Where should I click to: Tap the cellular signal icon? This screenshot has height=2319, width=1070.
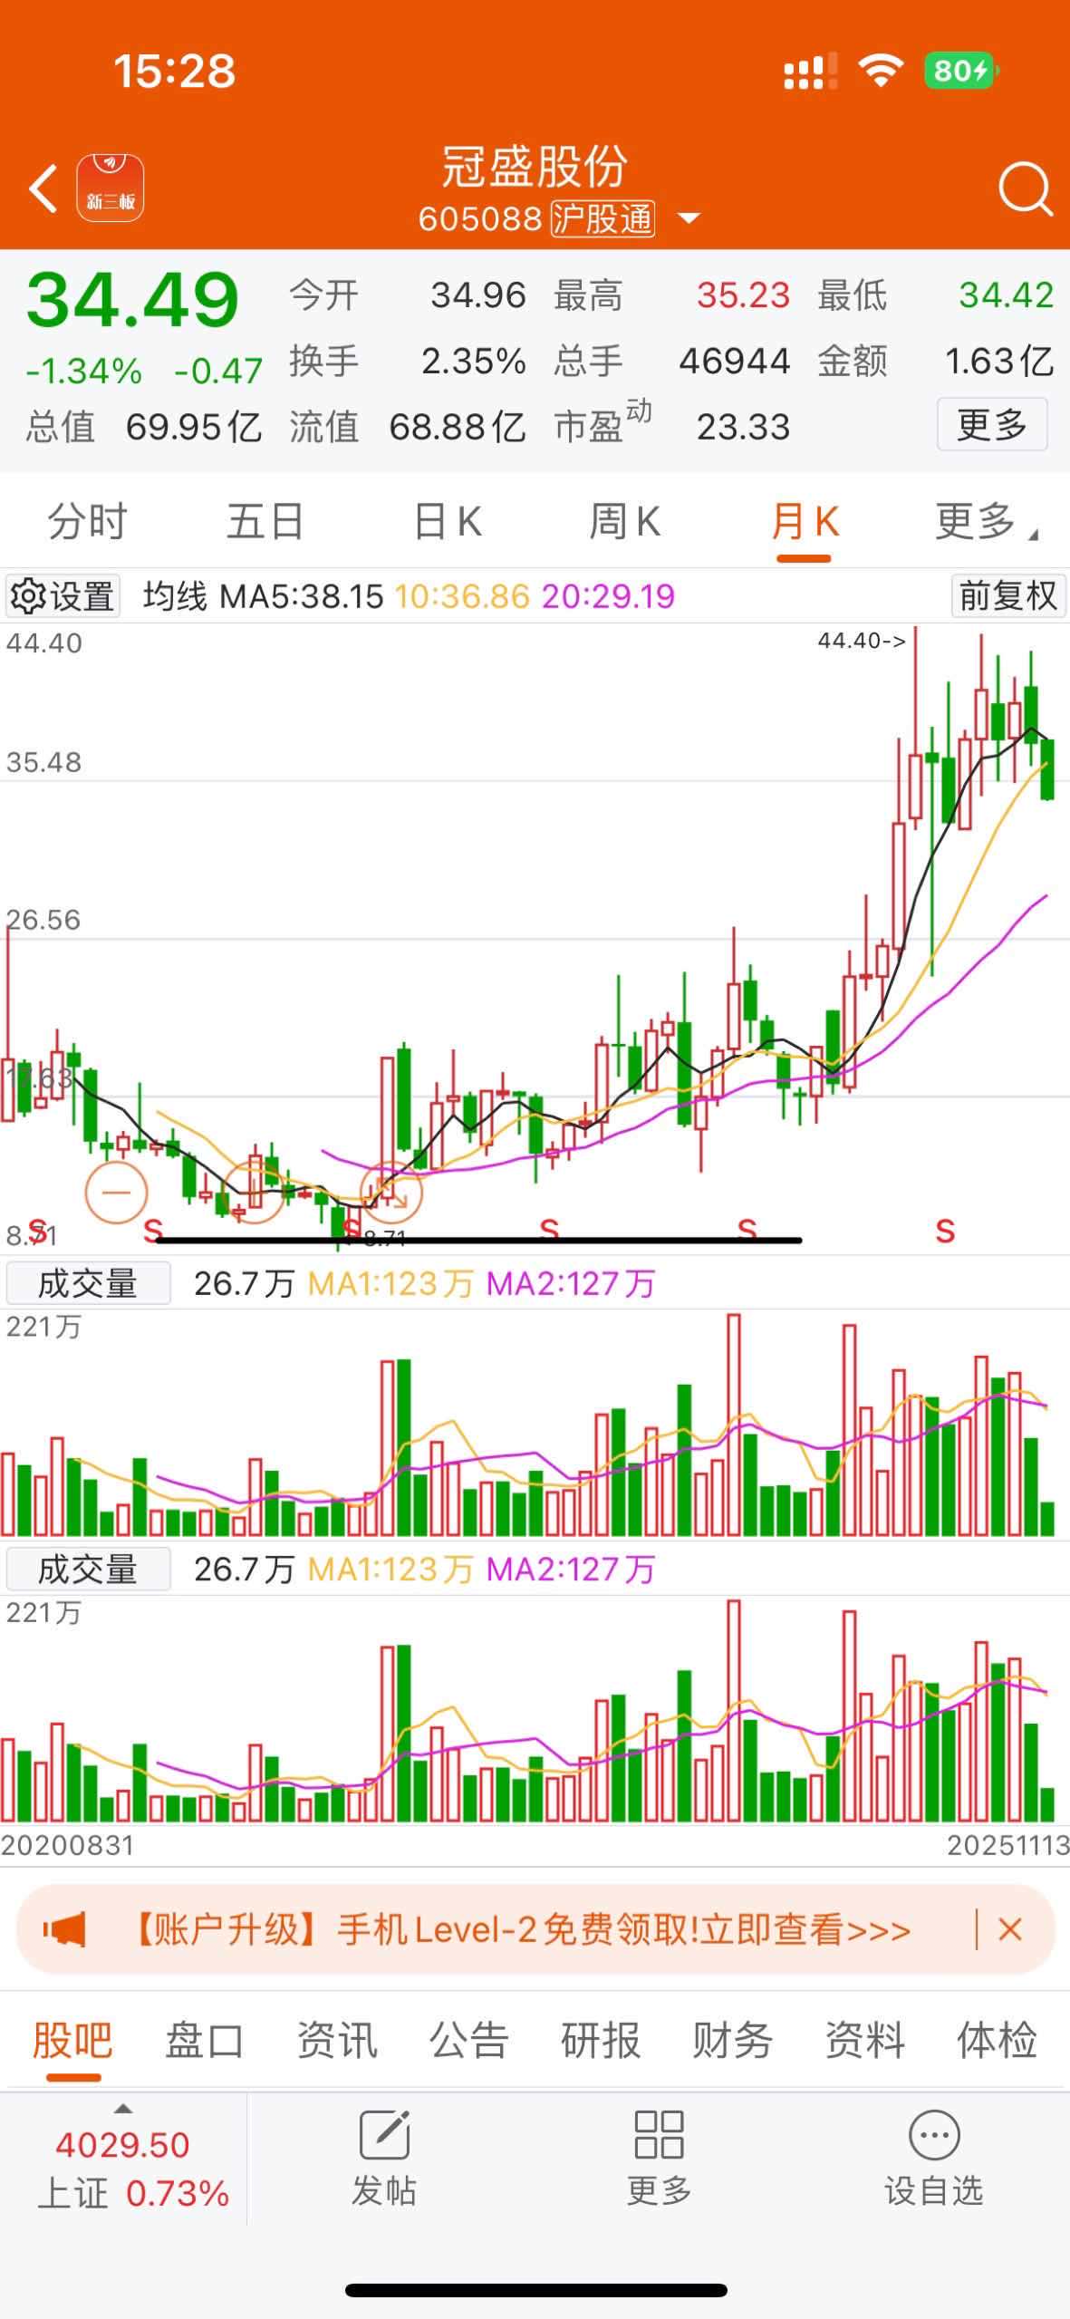810,71
